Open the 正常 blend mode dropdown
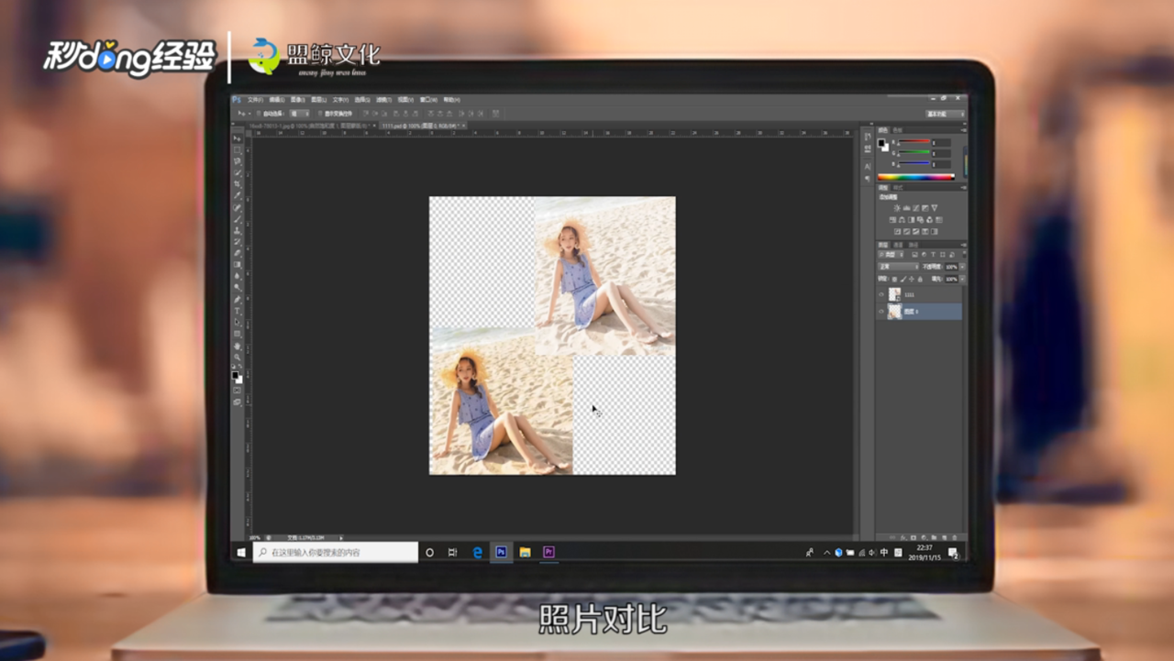1174x661 pixels. tap(898, 267)
